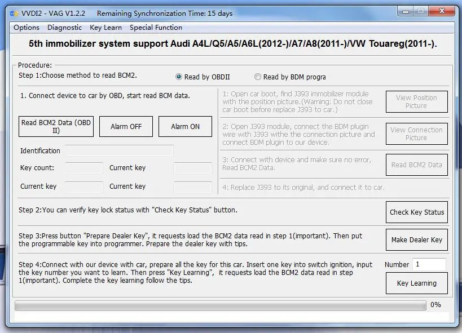Screen dimensions: 462x333
Task: Click the View Connection Picture button
Action: pos(417,134)
